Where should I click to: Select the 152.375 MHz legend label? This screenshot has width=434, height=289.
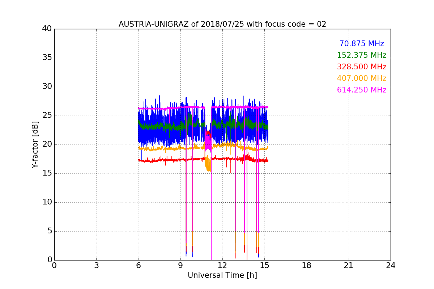(362, 55)
